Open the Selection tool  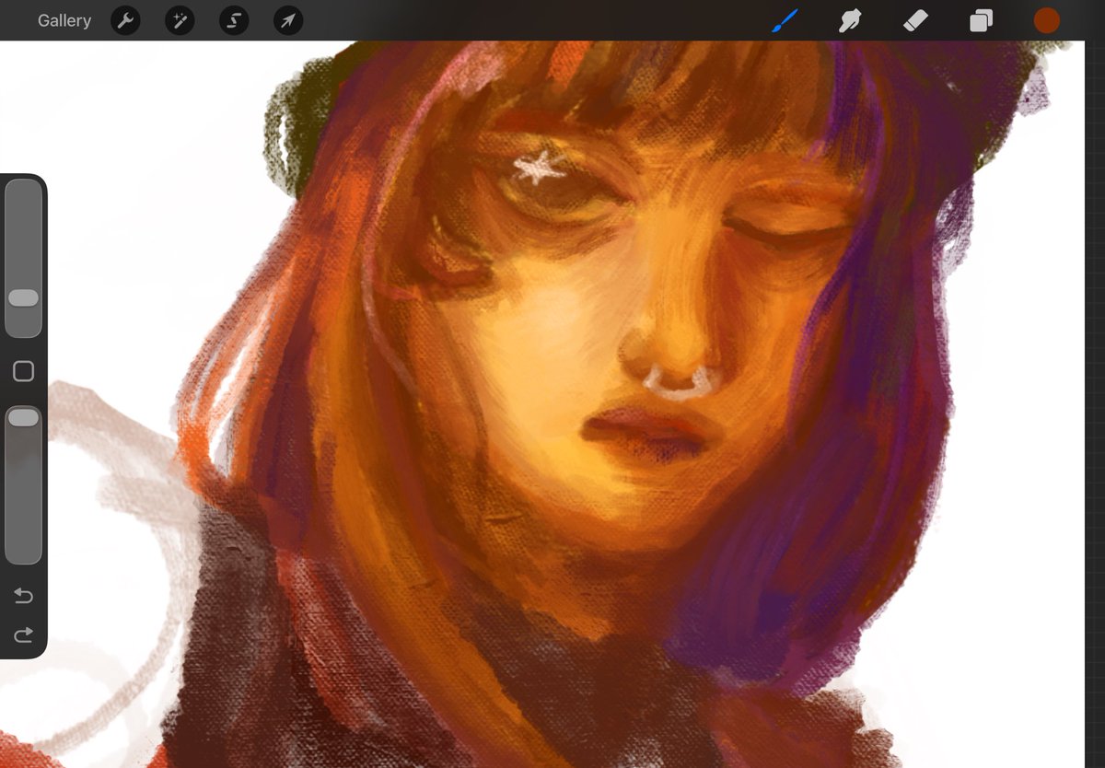pyautogui.click(x=234, y=20)
